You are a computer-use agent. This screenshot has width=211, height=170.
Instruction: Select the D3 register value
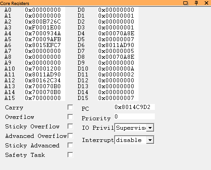click(x=118, y=28)
